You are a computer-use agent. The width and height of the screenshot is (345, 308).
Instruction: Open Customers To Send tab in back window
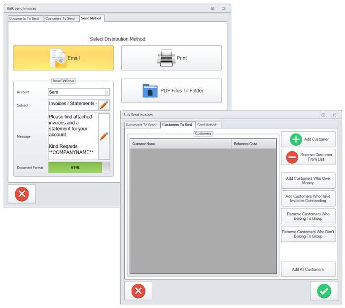(60, 19)
